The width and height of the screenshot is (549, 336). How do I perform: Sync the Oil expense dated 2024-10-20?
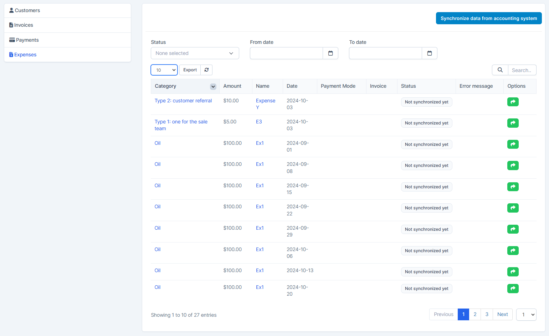pos(513,289)
